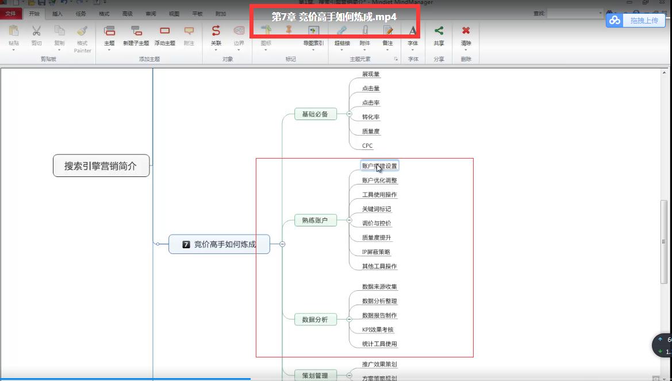
Task: Click the network speed floating widget
Action: tap(662, 345)
